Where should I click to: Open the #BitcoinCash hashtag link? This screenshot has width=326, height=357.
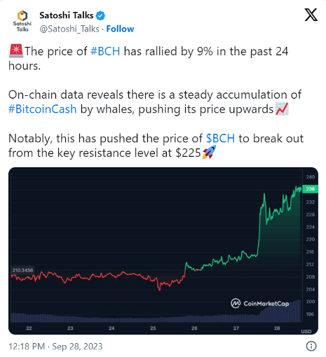coord(43,109)
